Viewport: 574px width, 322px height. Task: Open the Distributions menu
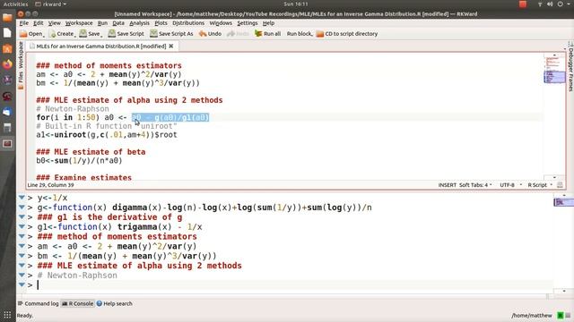click(x=188, y=23)
